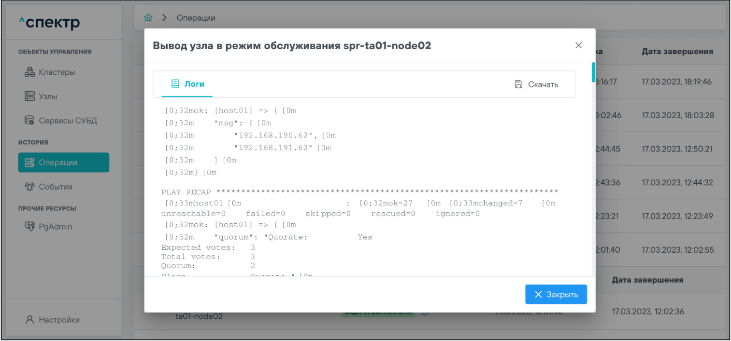
Task: Select the row ending 17.03.2023, 18:19:46
Action: 676,82
